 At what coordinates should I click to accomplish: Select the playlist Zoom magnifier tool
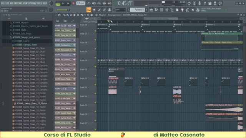pyautogui.click(x=88, y=15)
